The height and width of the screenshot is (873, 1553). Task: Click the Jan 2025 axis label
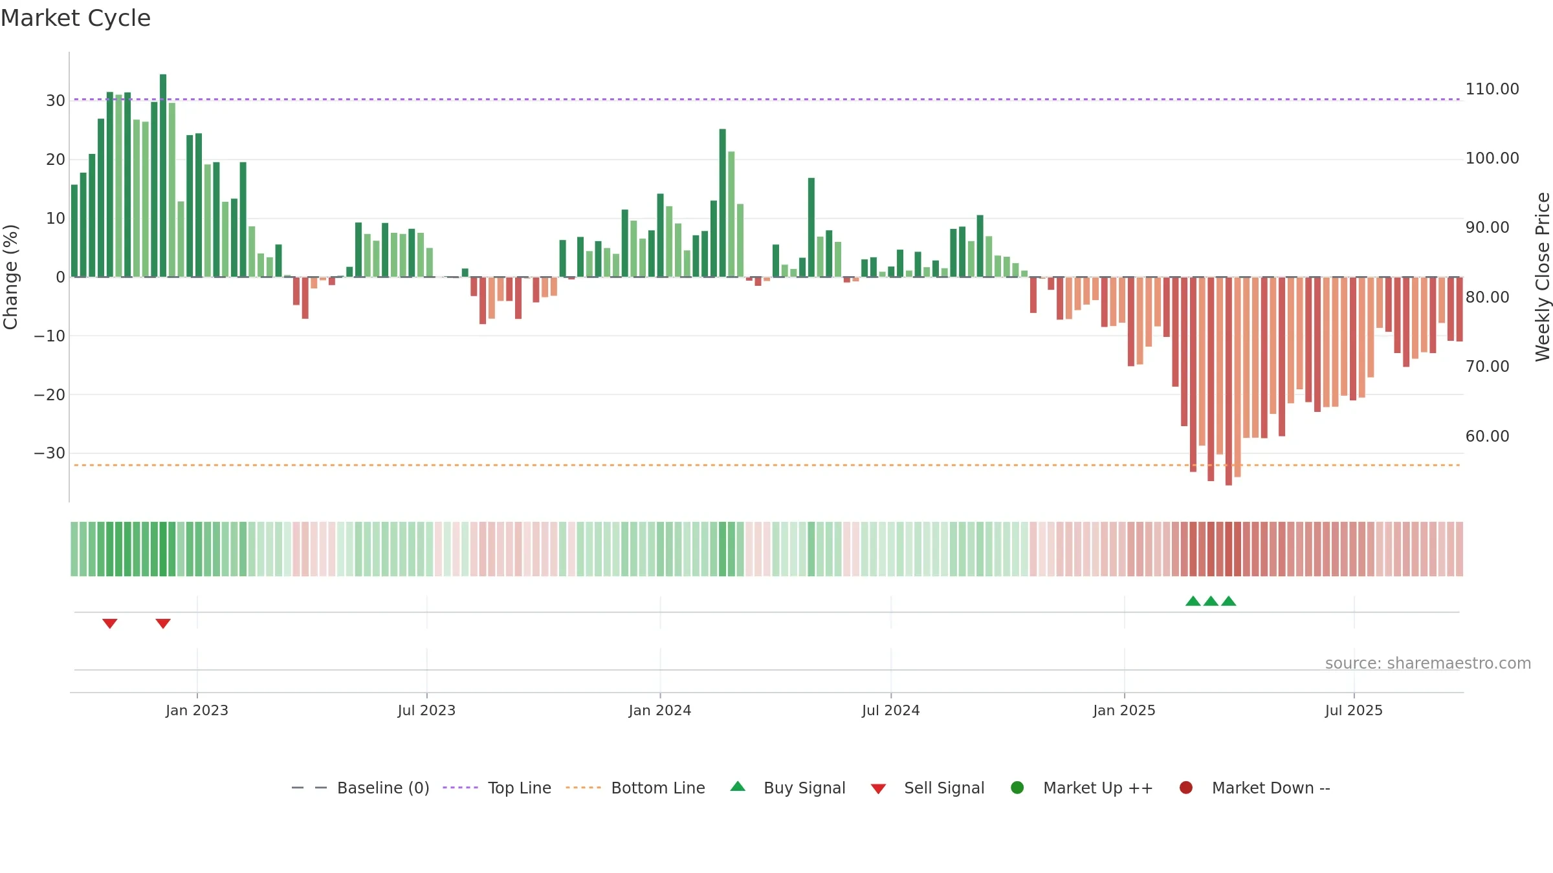click(1124, 710)
